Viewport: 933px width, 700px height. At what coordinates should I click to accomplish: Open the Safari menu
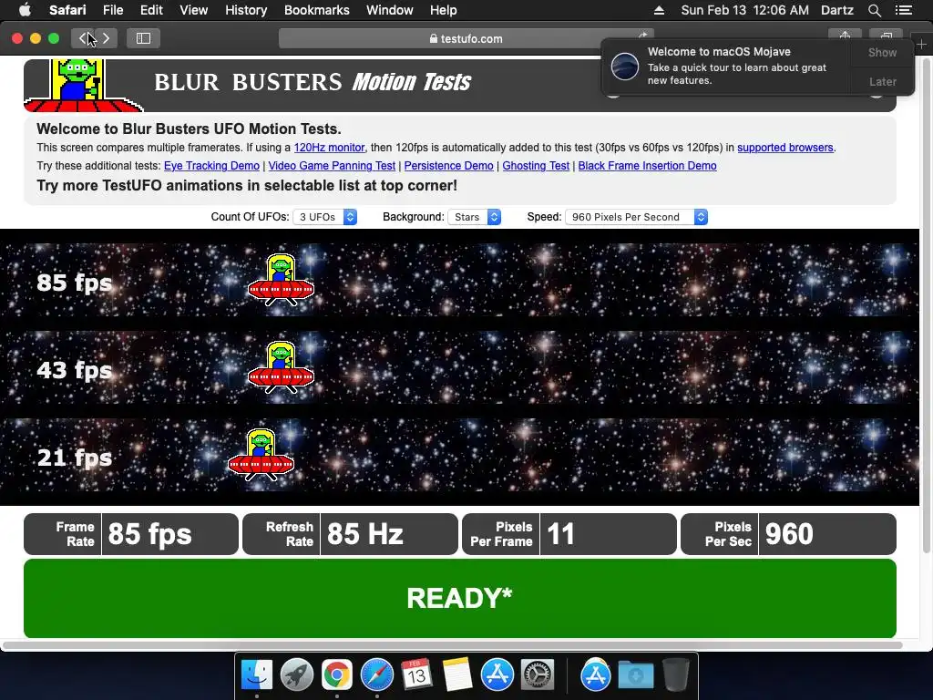coord(67,10)
